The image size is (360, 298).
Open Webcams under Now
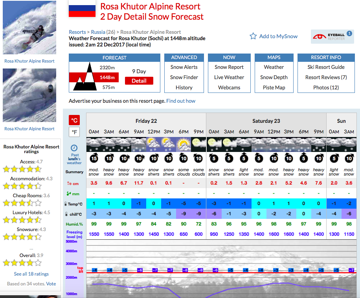[x=229, y=88]
